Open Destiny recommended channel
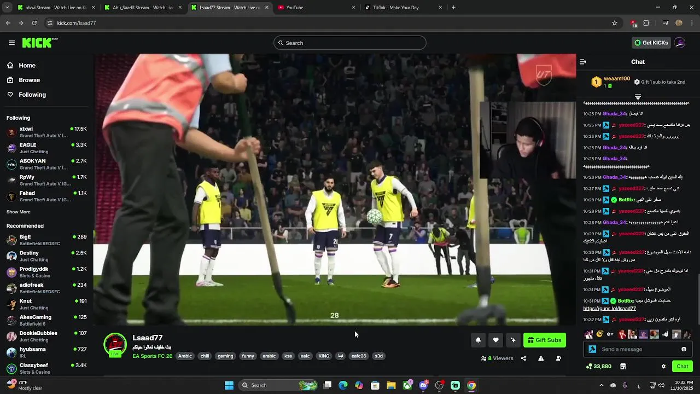700x394 pixels. coord(46,256)
